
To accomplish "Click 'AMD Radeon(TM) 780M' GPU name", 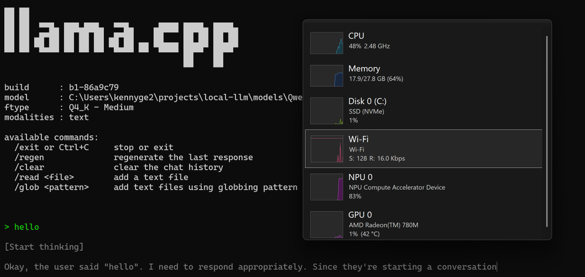I will click(x=383, y=225).
